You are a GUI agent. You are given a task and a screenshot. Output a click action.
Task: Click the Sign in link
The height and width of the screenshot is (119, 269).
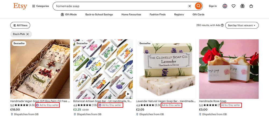[x=213, y=6]
